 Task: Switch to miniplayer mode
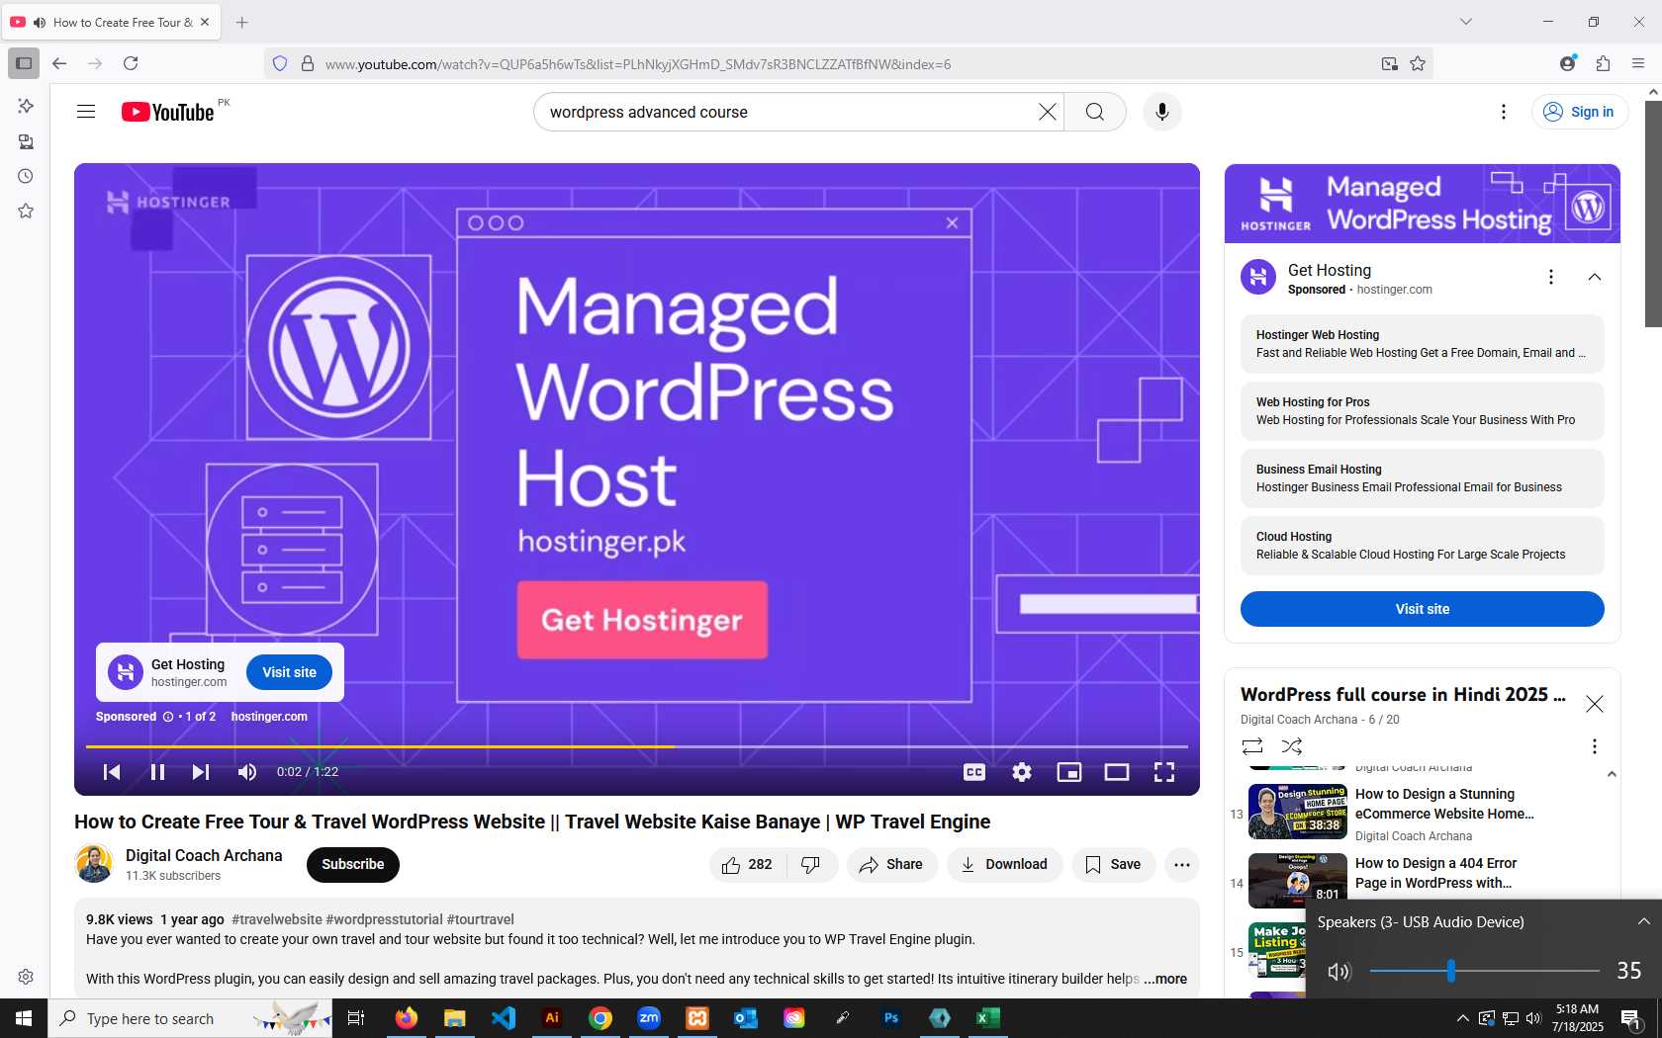pyautogui.click(x=1069, y=772)
